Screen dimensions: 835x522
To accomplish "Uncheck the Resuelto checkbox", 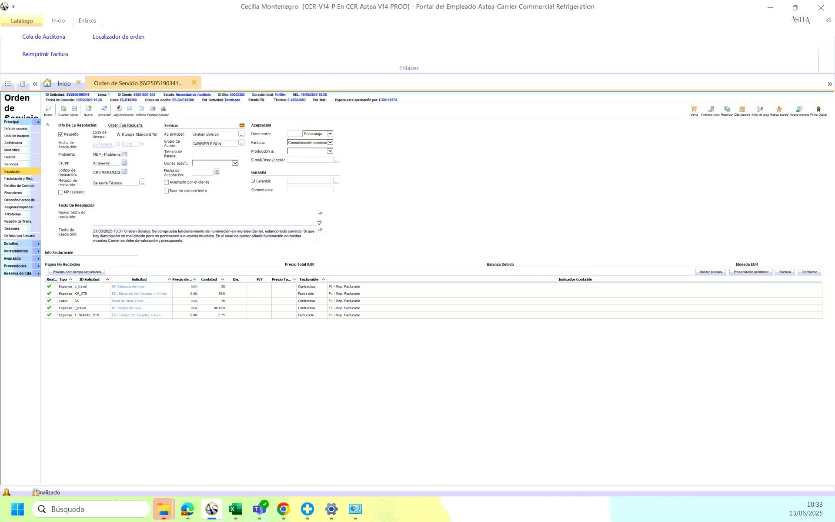I will click(x=61, y=134).
